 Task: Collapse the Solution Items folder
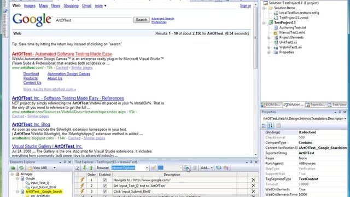click(264, 8)
